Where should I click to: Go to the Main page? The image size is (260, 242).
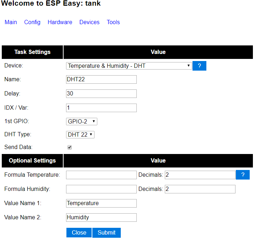point(11,22)
